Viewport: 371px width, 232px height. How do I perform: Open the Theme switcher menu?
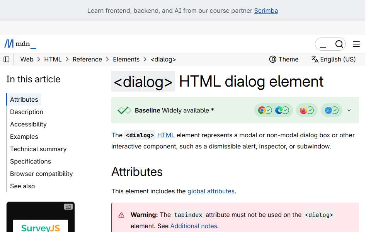(284, 59)
